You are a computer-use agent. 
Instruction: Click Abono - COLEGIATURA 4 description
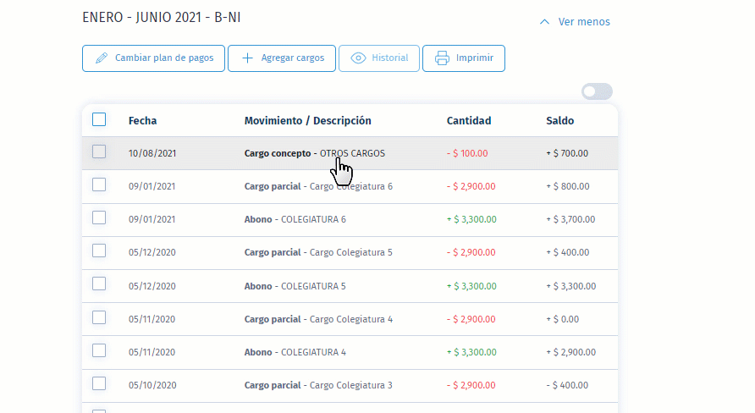295,352
